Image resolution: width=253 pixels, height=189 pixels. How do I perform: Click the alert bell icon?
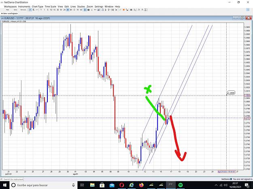103,10
